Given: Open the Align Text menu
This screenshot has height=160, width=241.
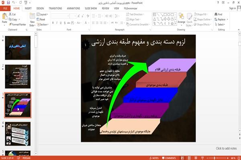Looking at the screenshot, I should click(133, 19).
